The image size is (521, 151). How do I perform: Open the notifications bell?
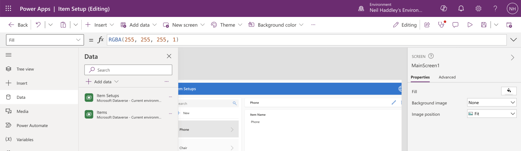pos(461,8)
